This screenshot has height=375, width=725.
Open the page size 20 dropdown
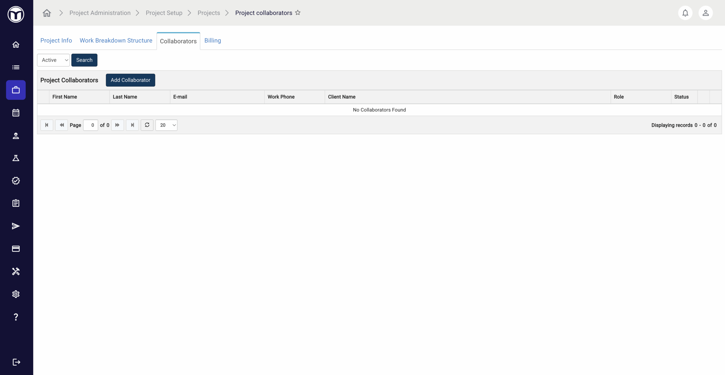pyautogui.click(x=167, y=125)
